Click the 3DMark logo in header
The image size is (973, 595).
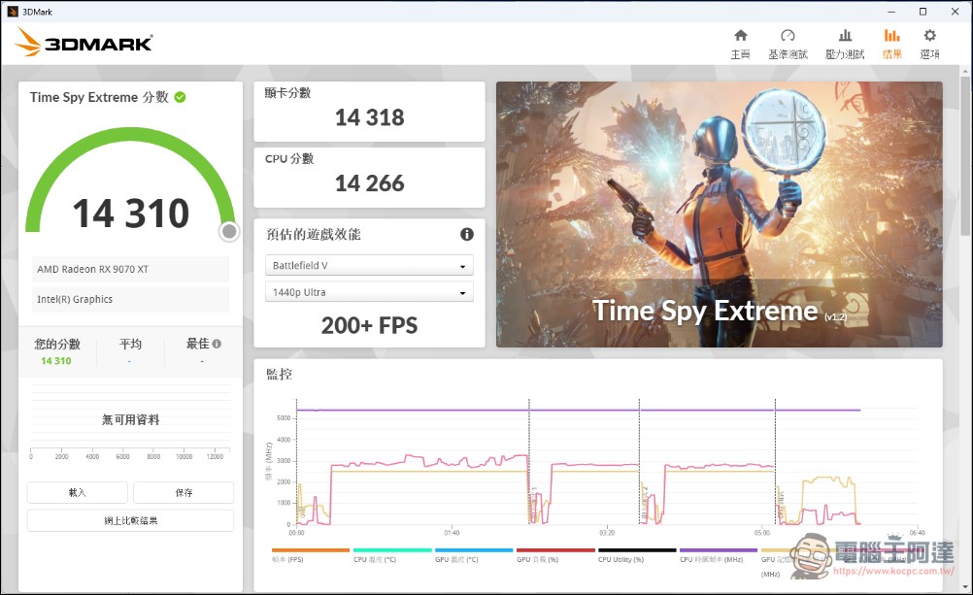84,43
